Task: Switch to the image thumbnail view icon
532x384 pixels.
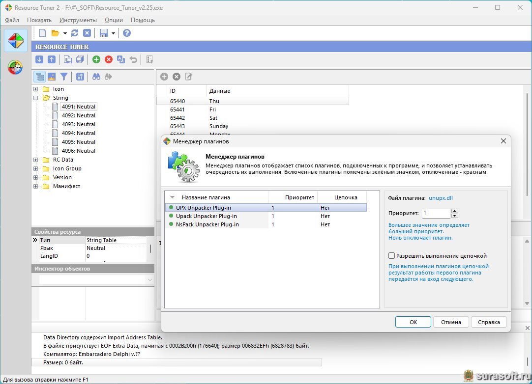Action: point(52,77)
